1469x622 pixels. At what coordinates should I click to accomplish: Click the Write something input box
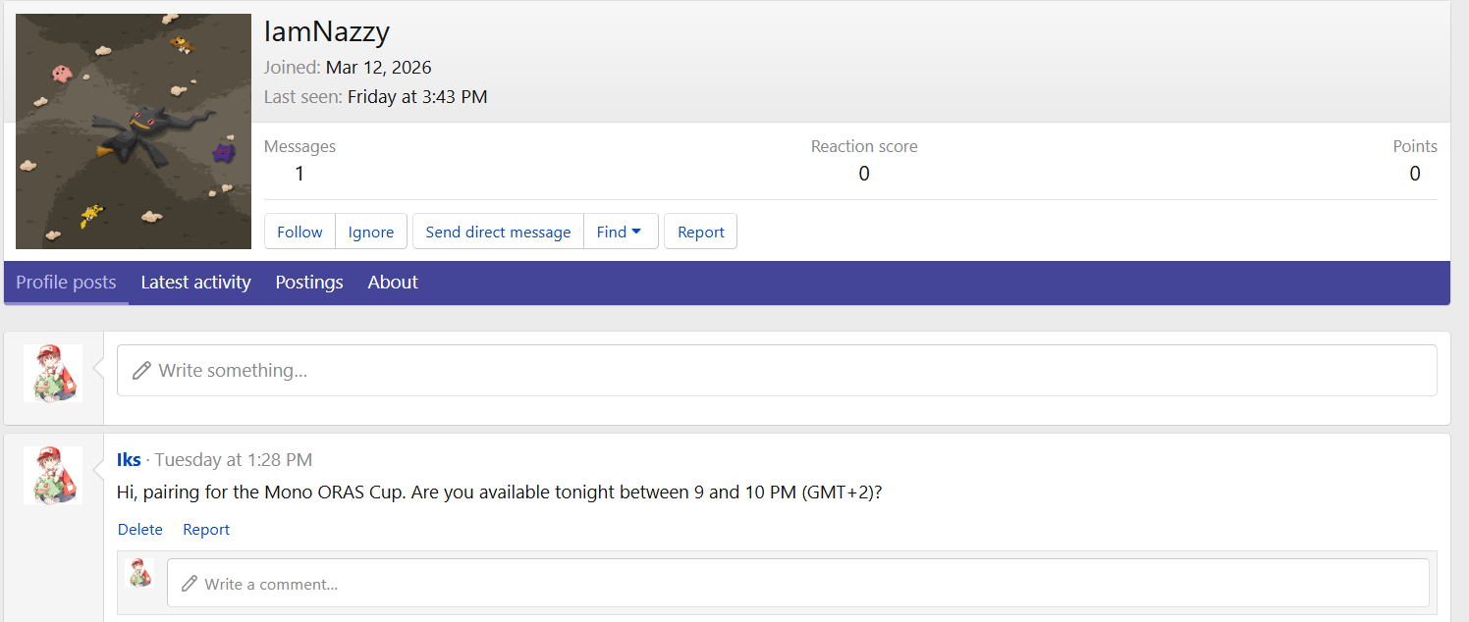pyautogui.click(x=776, y=371)
